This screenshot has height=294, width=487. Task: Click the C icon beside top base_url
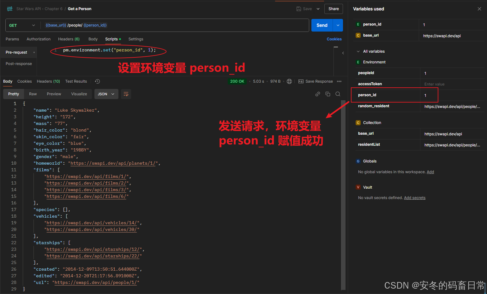click(x=358, y=35)
